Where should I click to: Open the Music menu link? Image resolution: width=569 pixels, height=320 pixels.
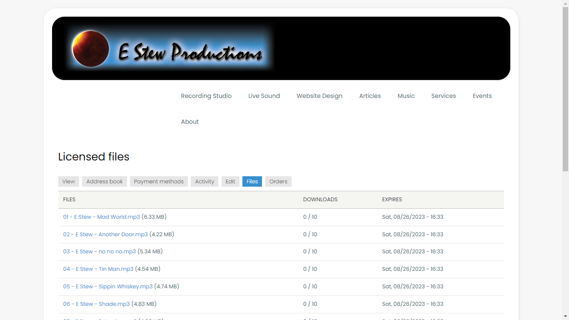click(x=406, y=96)
